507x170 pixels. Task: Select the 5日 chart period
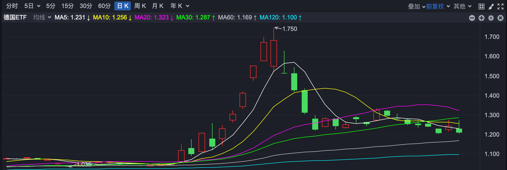pyautogui.click(x=29, y=6)
